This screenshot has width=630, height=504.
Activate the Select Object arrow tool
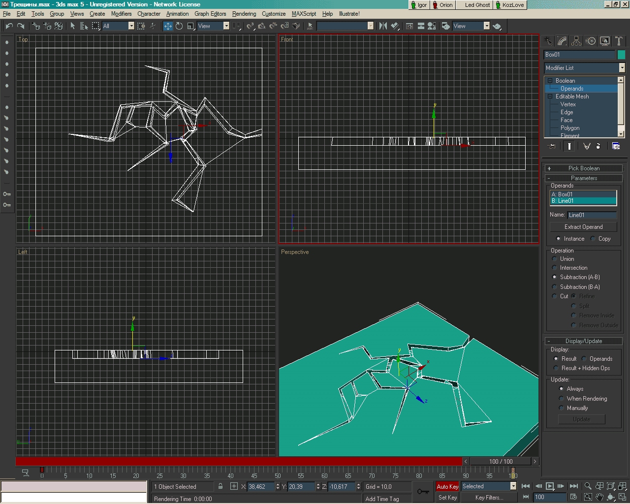point(73,26)
